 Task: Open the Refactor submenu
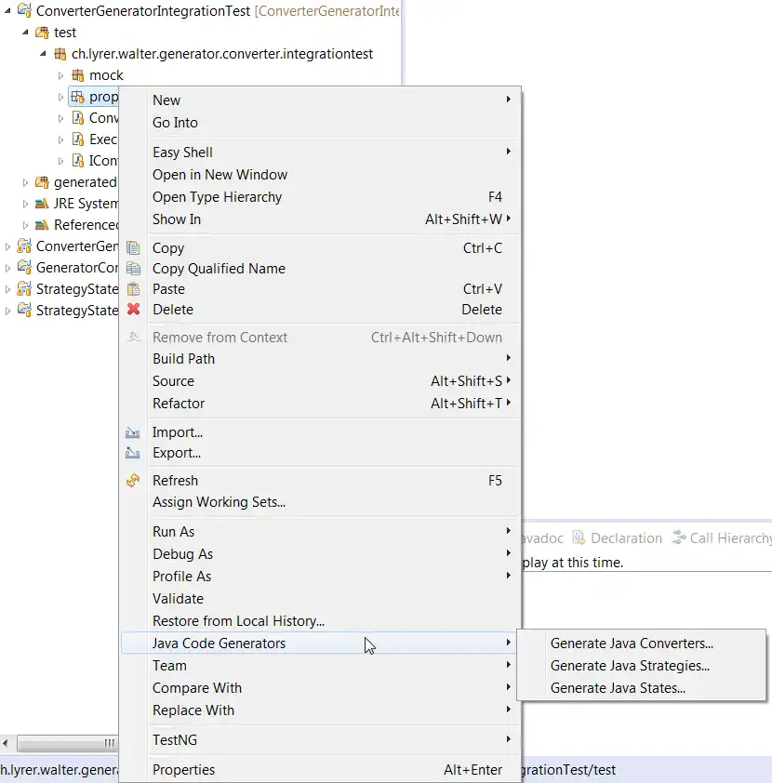(321, 403)
